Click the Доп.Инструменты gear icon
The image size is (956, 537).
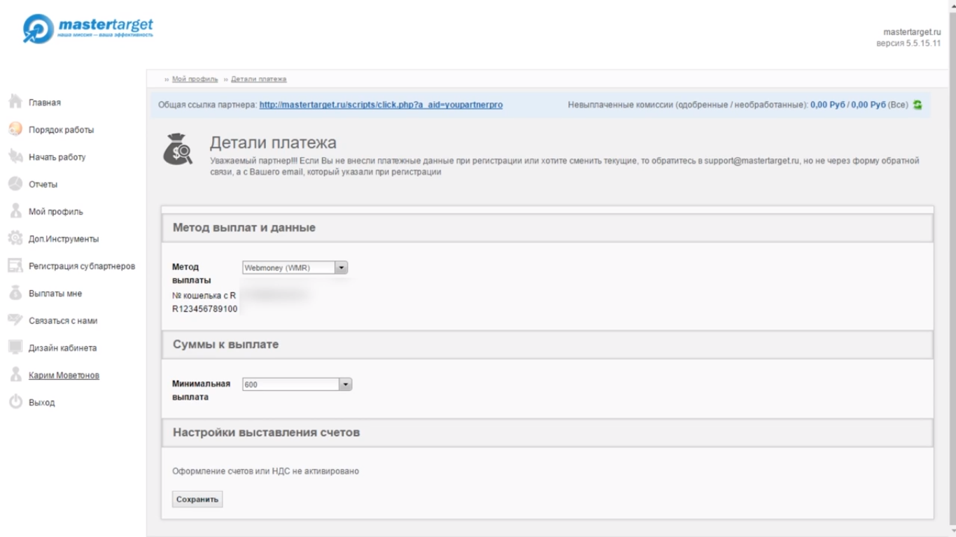point(15,238)
